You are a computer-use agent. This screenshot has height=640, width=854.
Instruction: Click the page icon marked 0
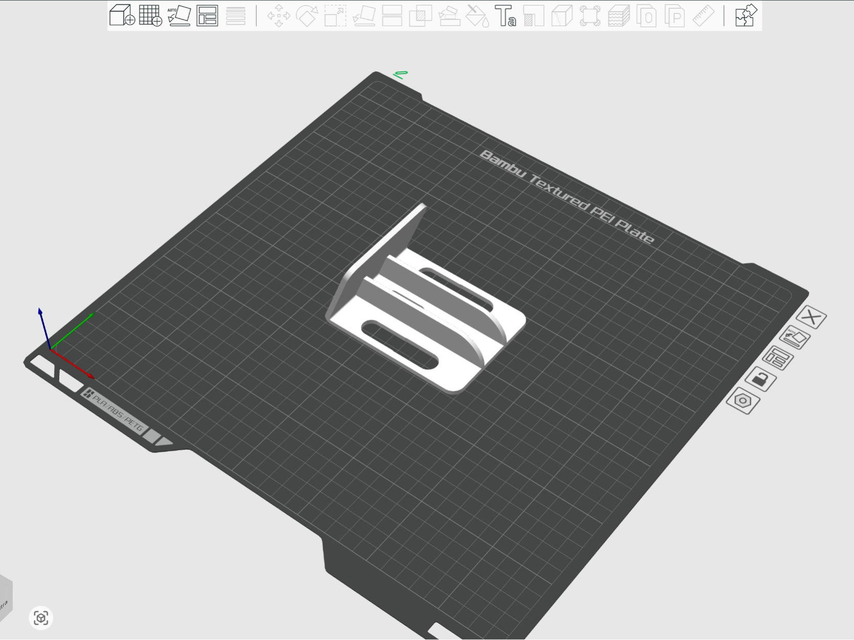[646, 15]
